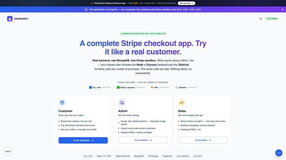Click the Customer card heading

[x=66, y=111]
